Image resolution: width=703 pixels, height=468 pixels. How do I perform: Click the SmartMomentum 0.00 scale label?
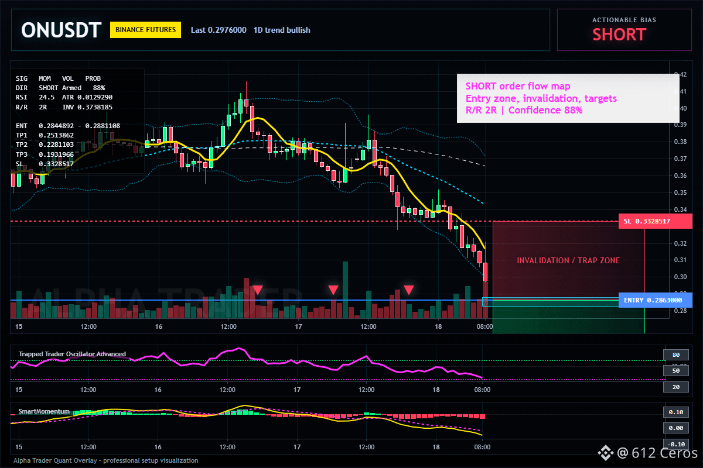coord(675,428)
